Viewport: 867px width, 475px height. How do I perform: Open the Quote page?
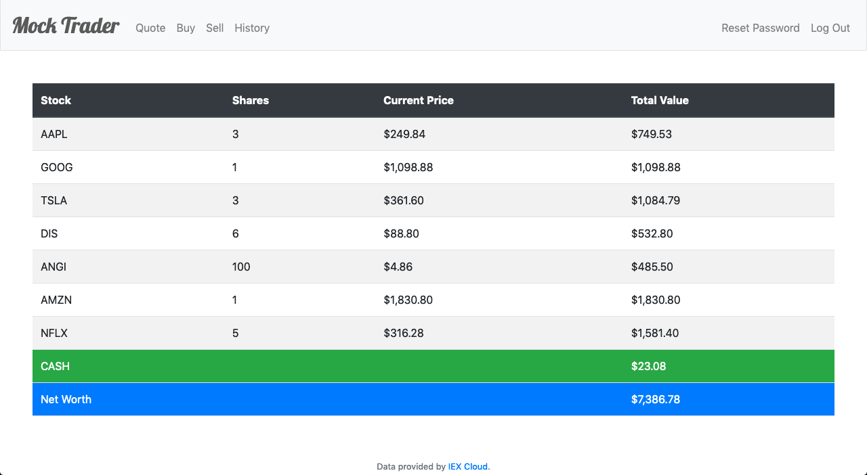150,28
